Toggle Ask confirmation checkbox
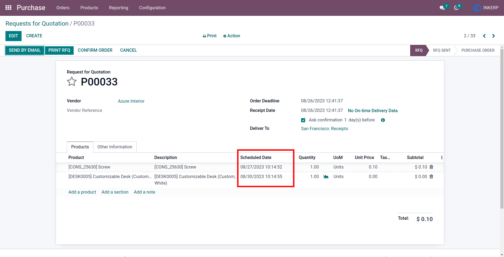The height and width of the screenshot is (257, 504). click(x=303, y=120)
